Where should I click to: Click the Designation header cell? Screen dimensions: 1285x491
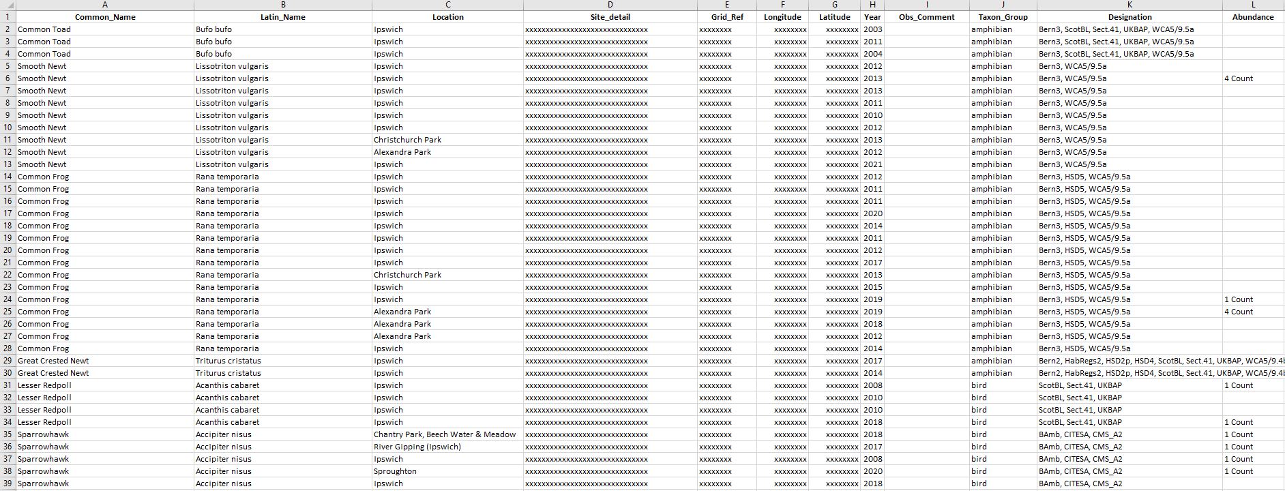point(1129,17)
